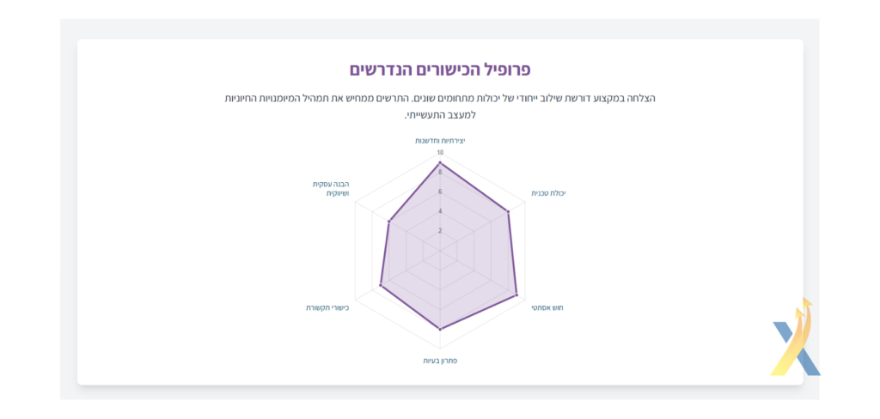
Task: Click the יכולת טכנית axis label
Action: point(548,193)
